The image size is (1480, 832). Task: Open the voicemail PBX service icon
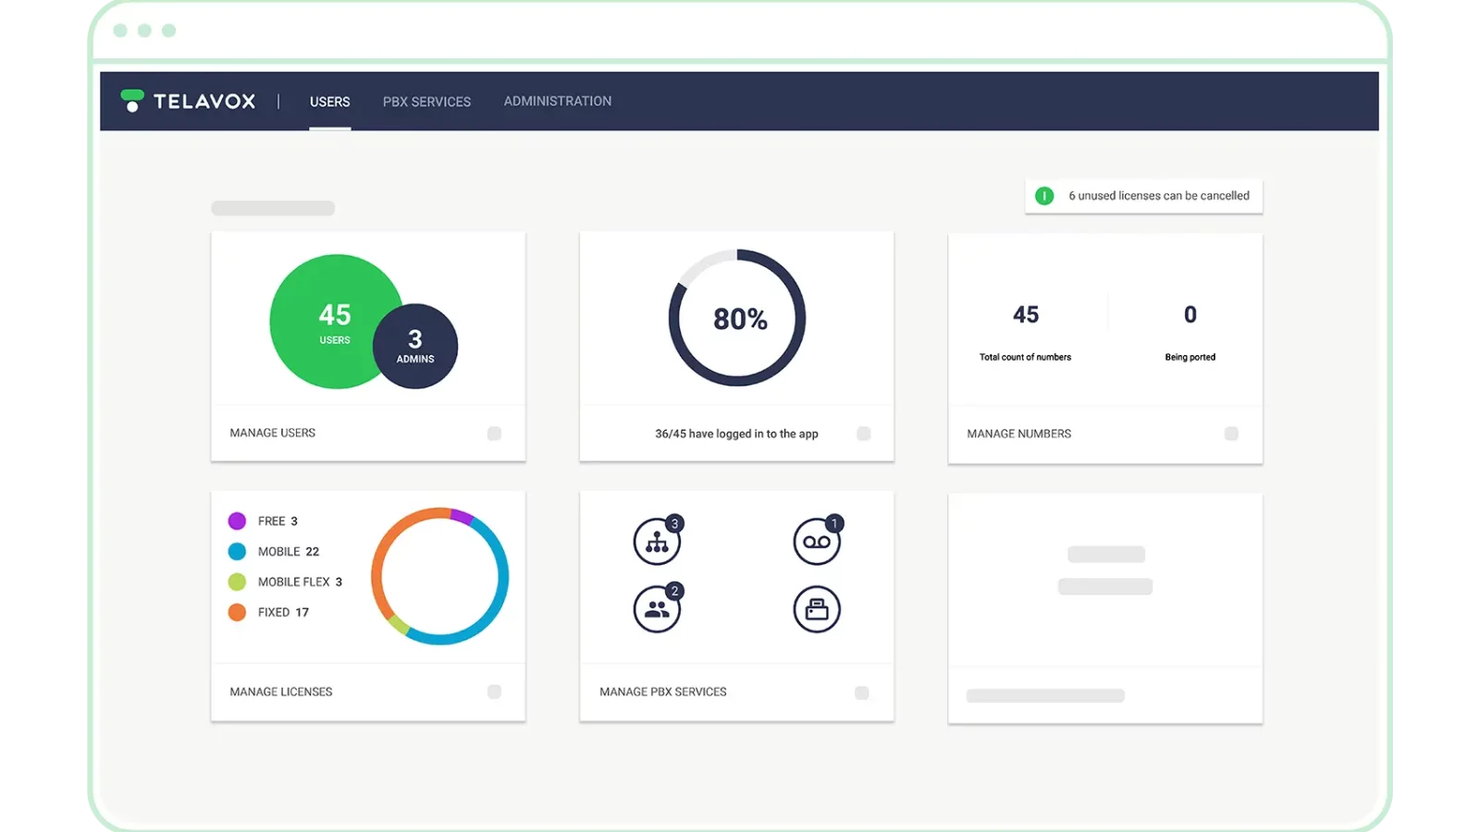817,542
